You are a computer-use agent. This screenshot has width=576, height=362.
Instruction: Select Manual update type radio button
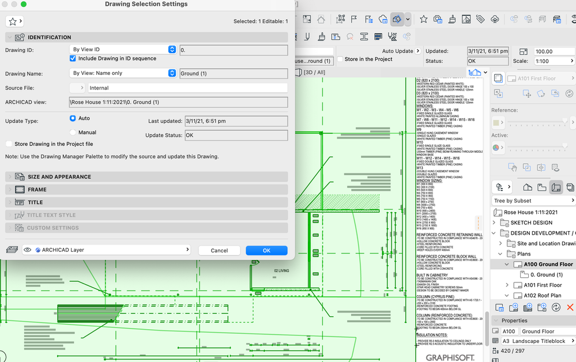pyautogui.click(x=73, y=133)
